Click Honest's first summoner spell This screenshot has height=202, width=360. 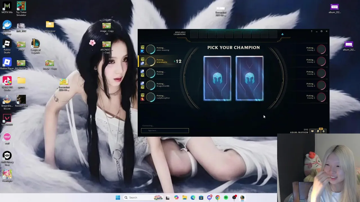pyautogui.click(x=143, y=71)
